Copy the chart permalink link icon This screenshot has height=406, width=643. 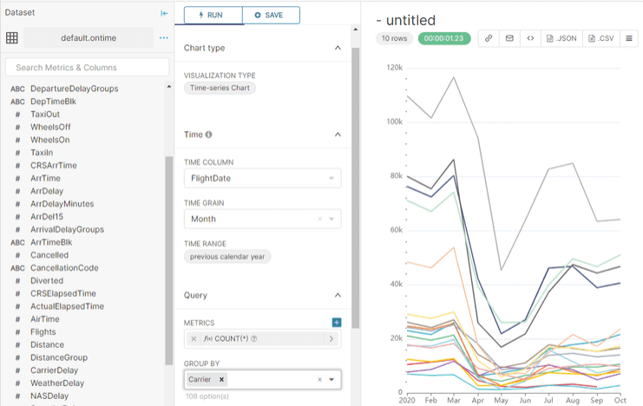click(489, 38)
